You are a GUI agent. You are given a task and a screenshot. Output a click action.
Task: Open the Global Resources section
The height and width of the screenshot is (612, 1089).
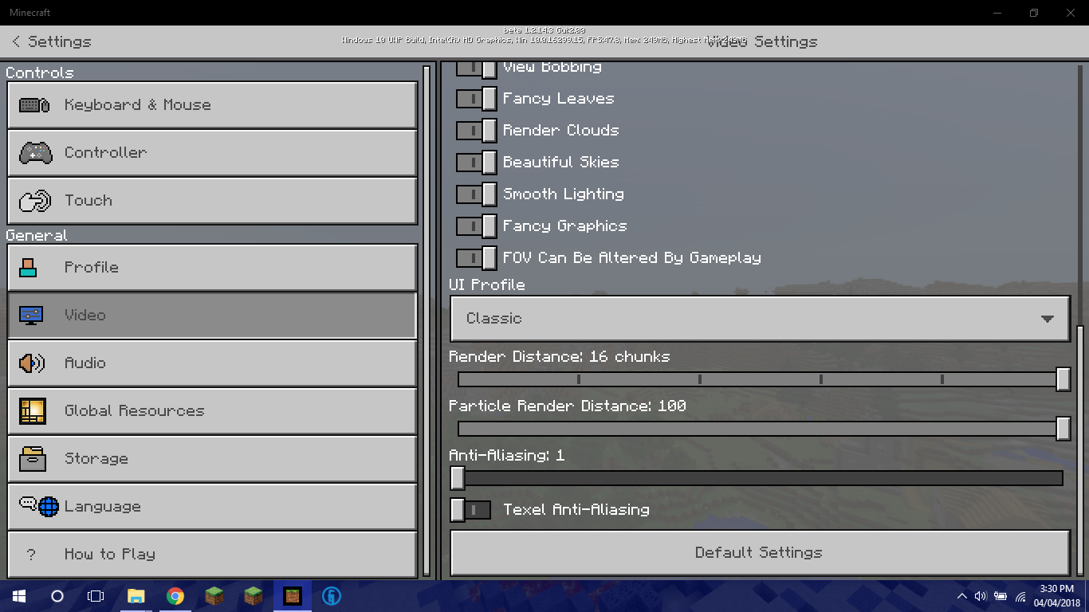pyautogui.click(x=212, y=410)
